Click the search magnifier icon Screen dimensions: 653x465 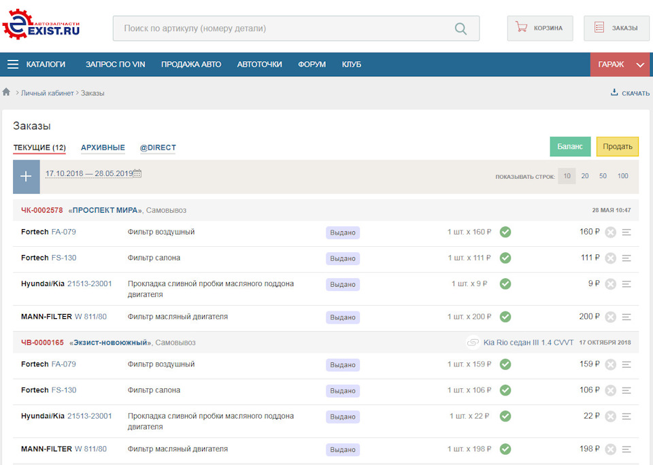tap(461, 29)
